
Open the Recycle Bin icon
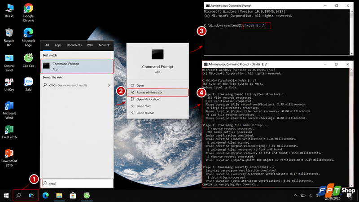(9, 38)
